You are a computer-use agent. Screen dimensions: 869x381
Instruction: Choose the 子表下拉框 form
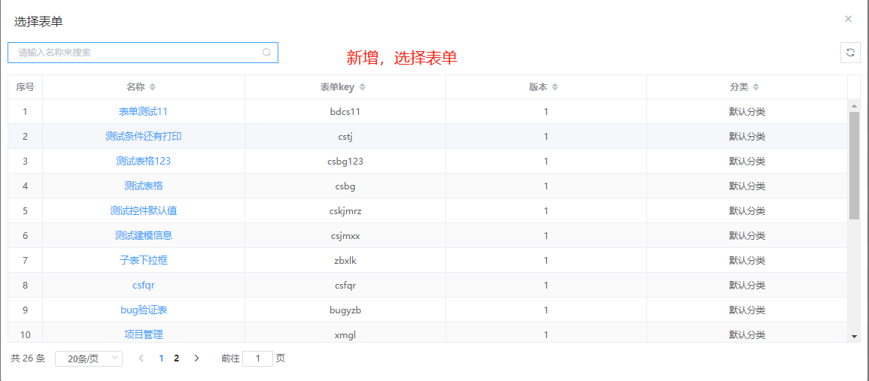[x=144, y=261]
